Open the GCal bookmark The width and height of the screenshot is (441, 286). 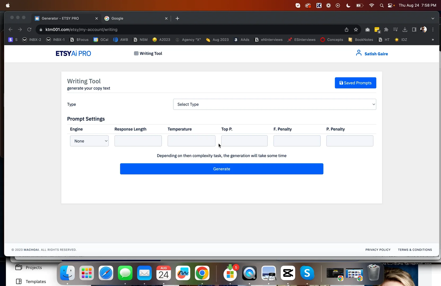coord(101,39)
